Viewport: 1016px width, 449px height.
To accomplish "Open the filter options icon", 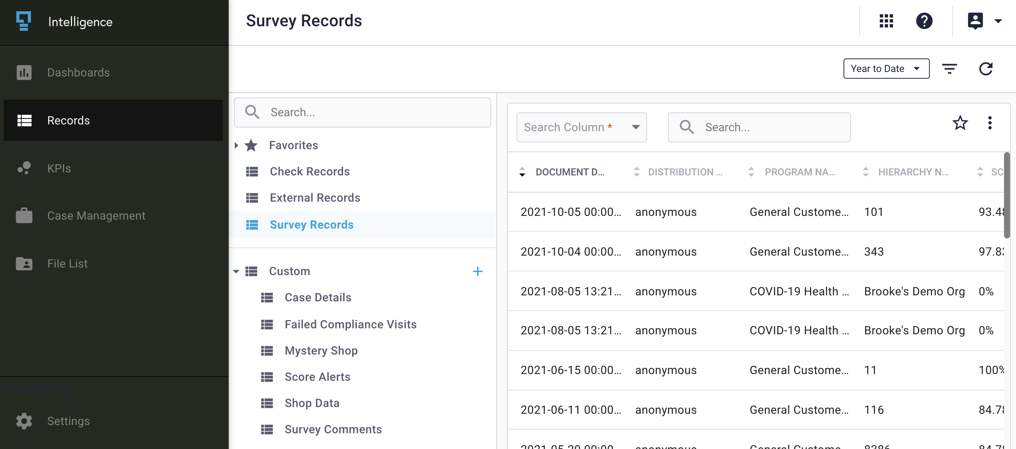I will pyautogui.click(x=949, y=69).
